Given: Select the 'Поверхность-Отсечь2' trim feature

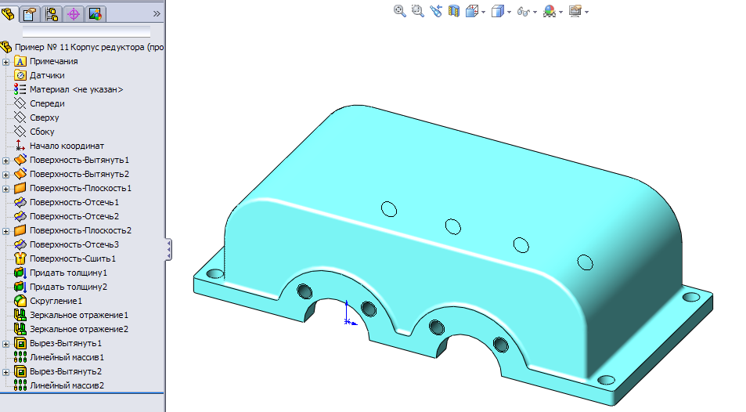Looking at the screenshot, I should (74, 216).
